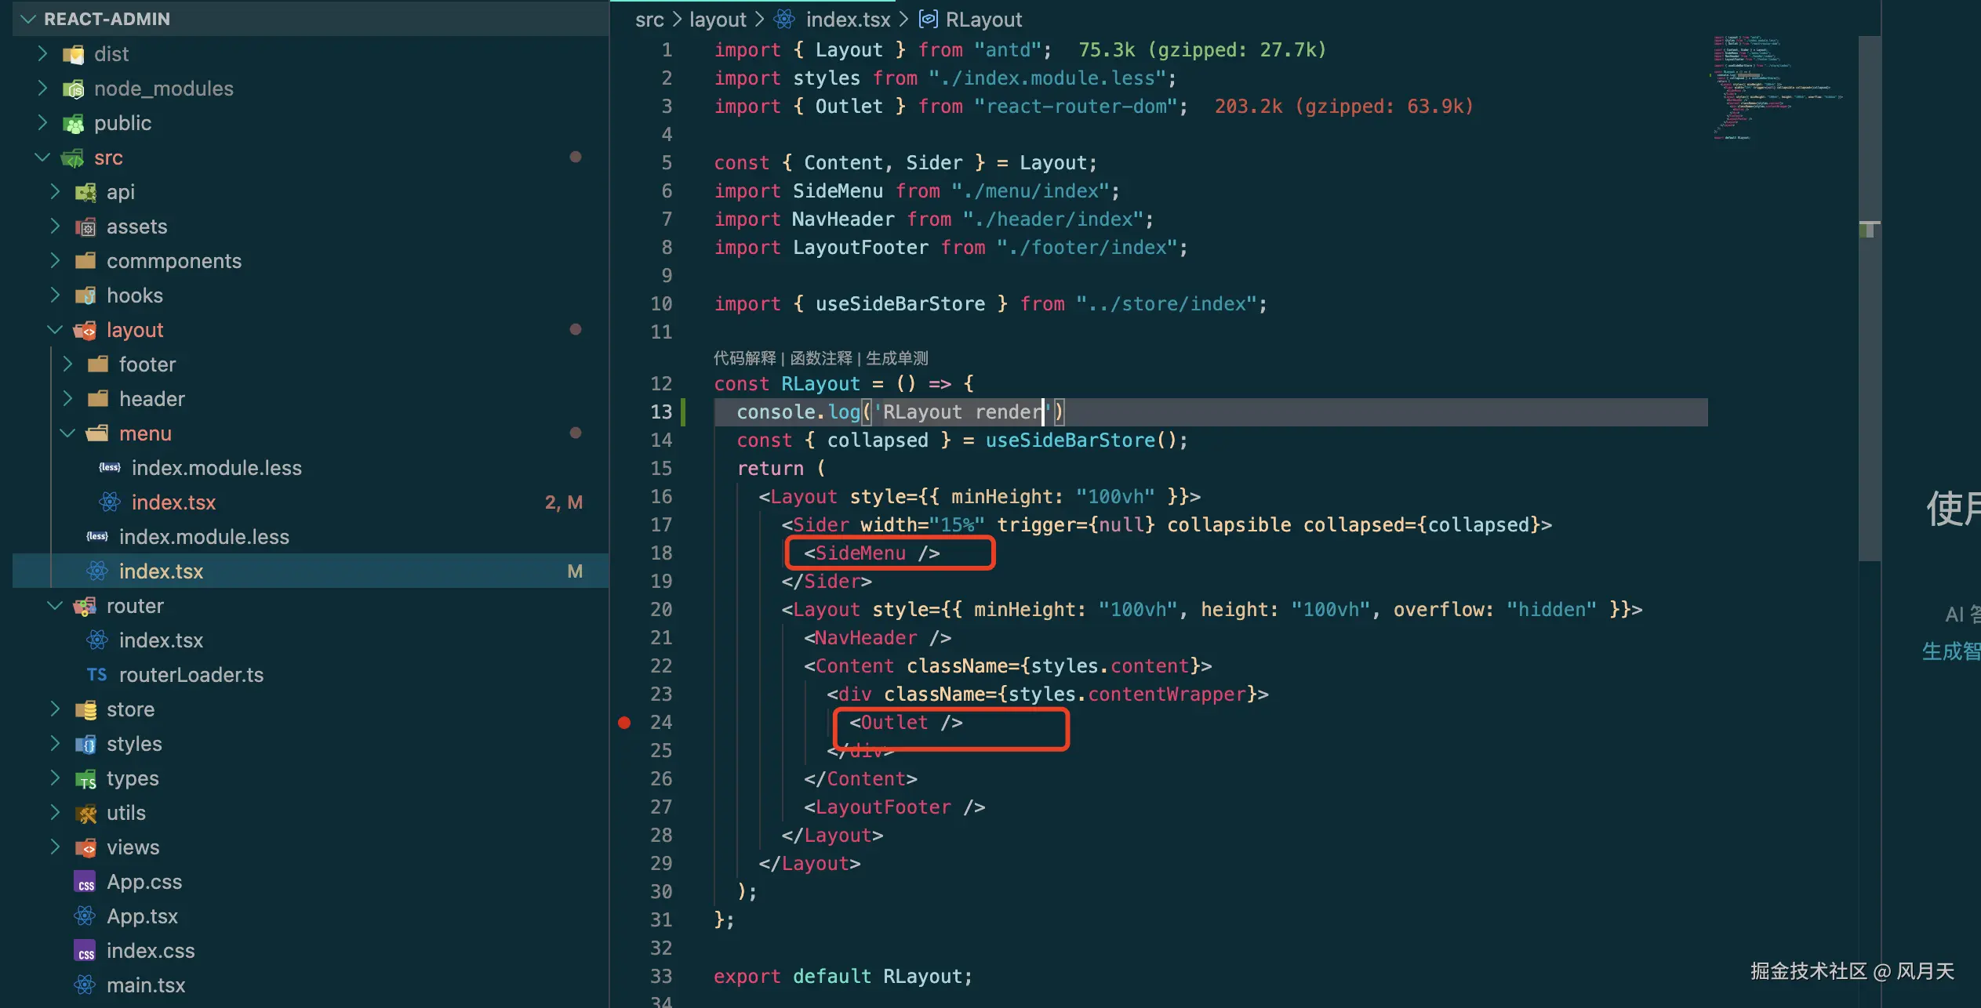Viewport: 1981px width, 1008px height.
Task: Collapse the REACT-ADMIN explorer section
Action: pyautogui.click(x=29, y=19)
